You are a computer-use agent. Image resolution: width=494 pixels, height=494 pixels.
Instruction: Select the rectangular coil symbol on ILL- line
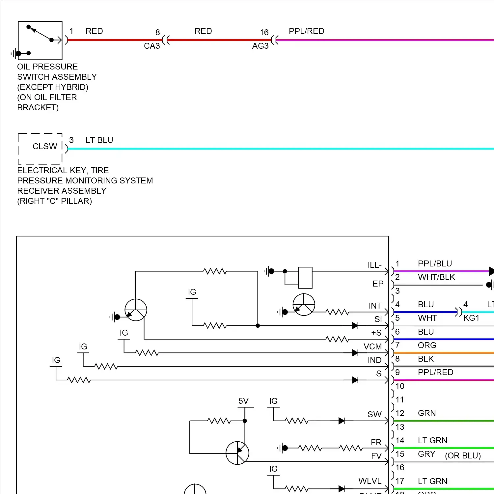(305, 278)
